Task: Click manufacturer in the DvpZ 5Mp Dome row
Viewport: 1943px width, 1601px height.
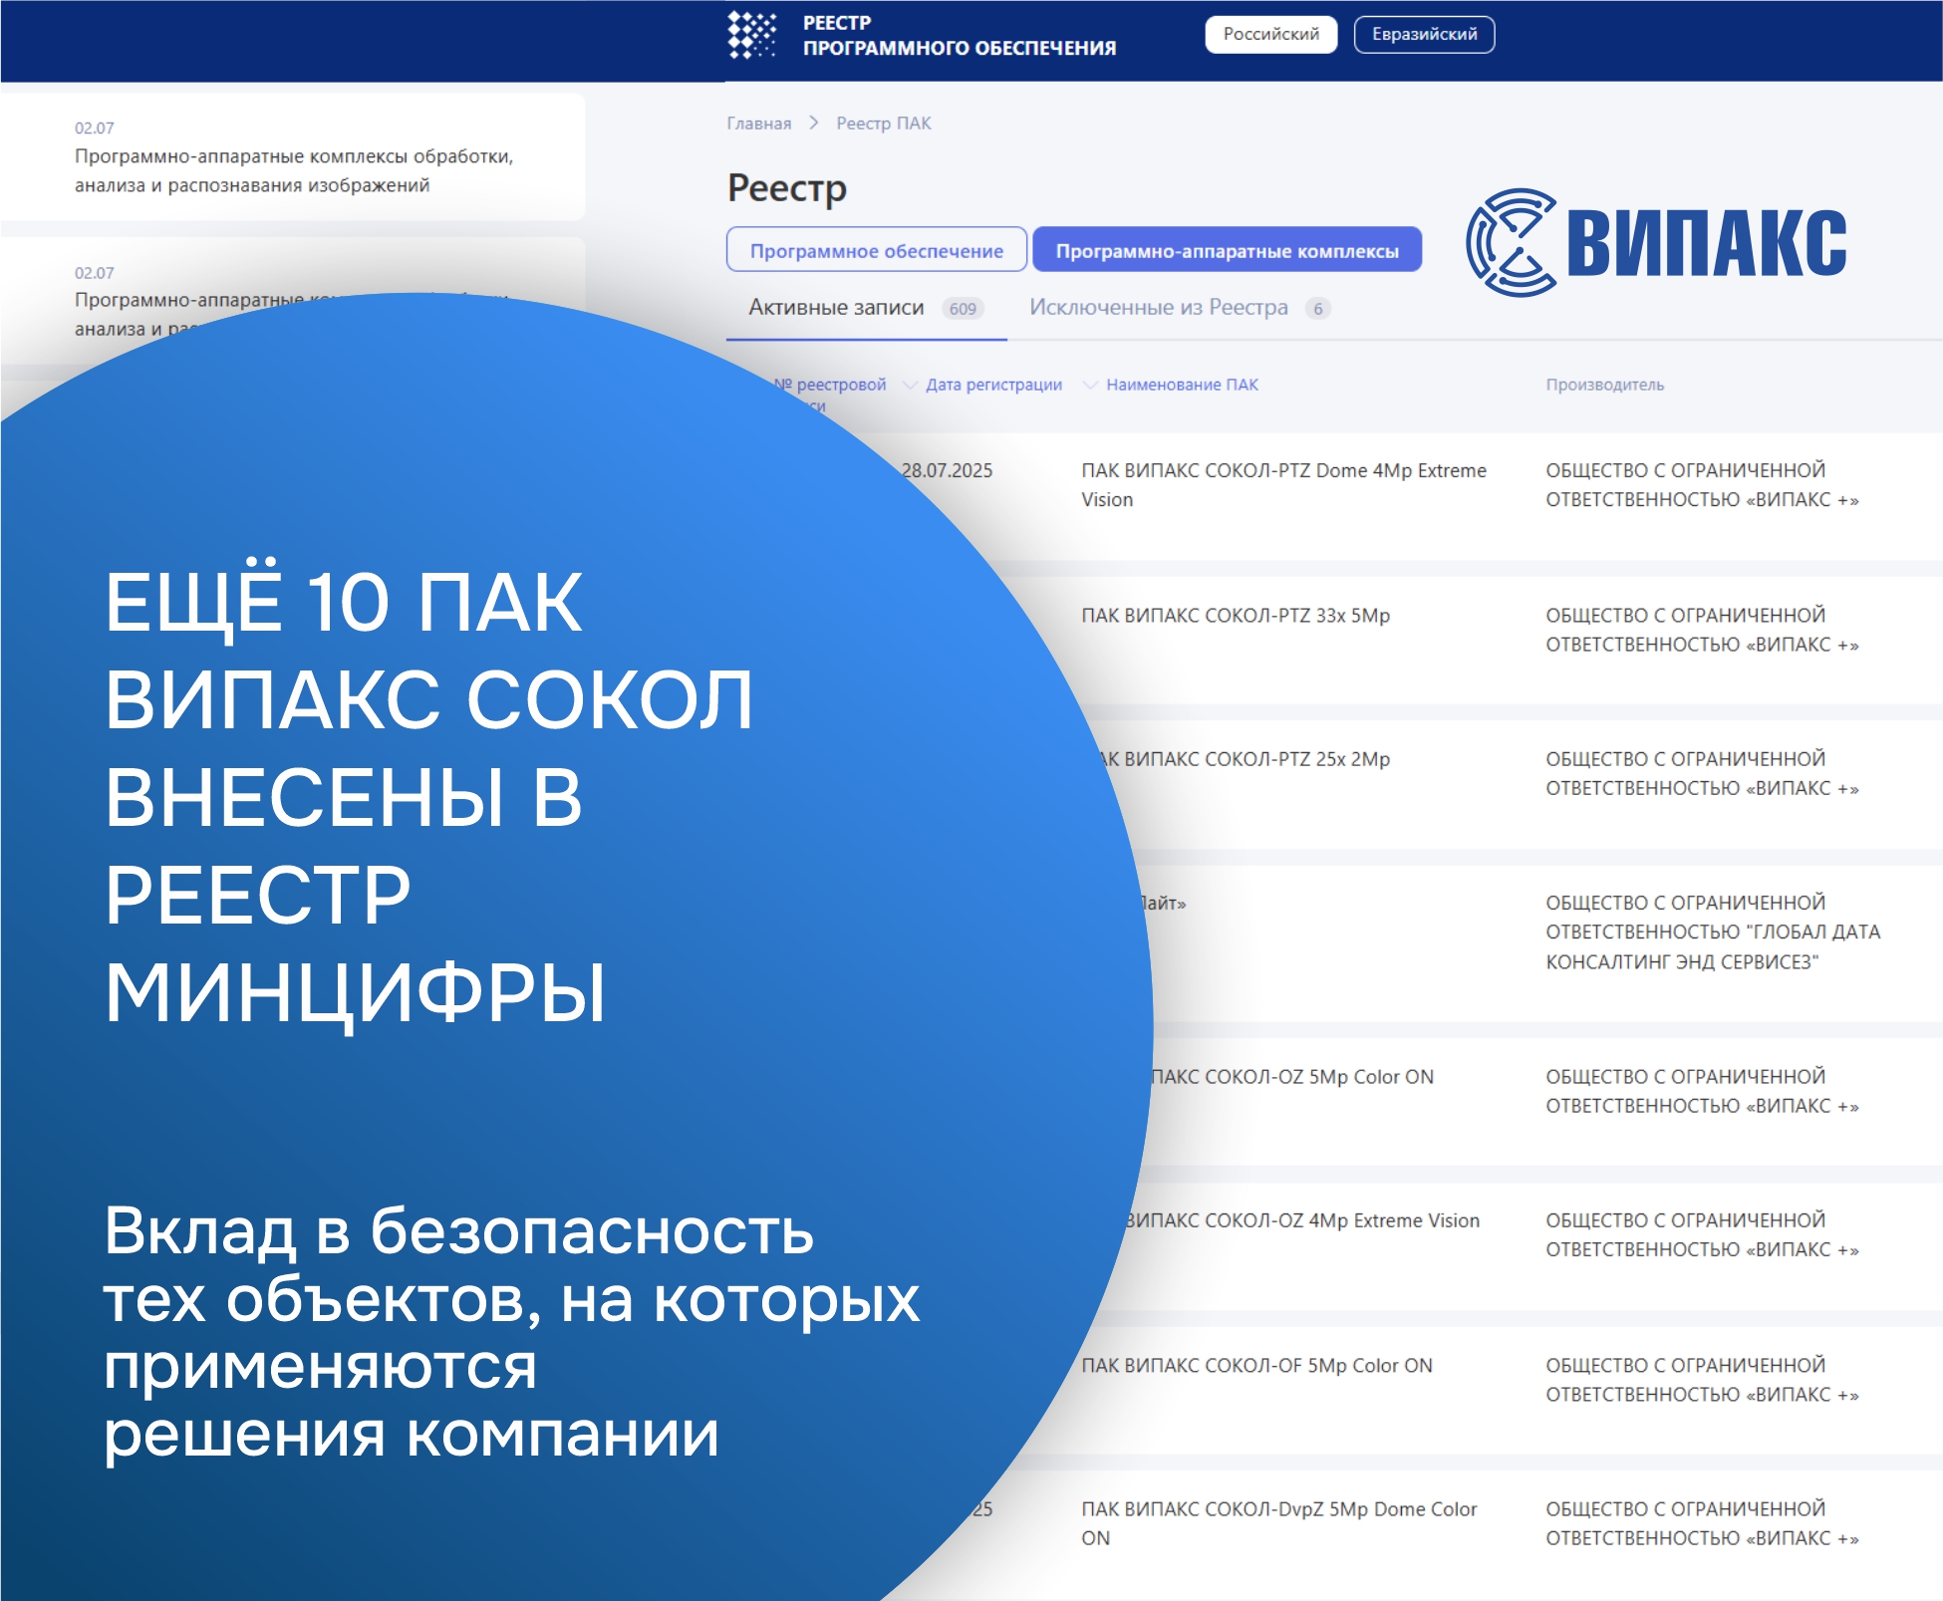Action: pos(1702,1523)
